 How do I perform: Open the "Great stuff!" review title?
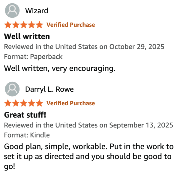coord(25,115)
